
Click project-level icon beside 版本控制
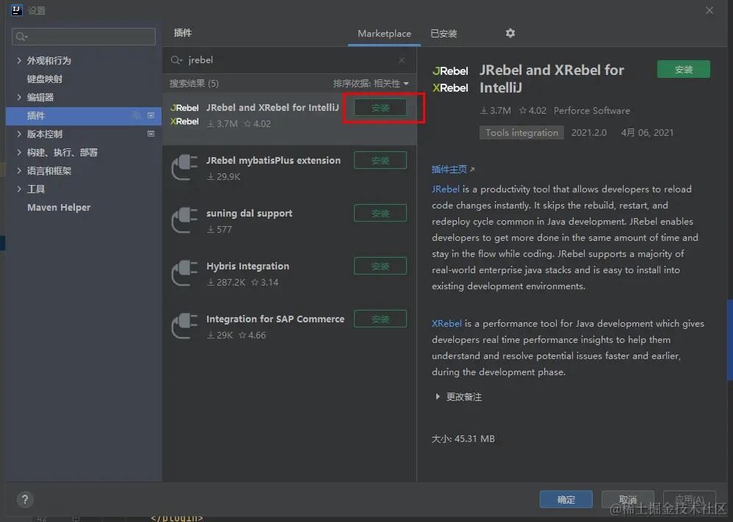pos(151,134)
